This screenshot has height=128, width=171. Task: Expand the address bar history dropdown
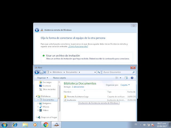coord(95,72)
